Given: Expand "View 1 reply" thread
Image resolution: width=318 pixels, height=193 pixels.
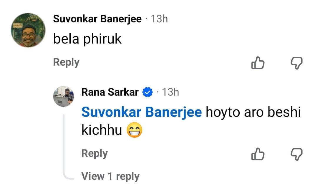Looking at the screenshot, I should [110, 176].
